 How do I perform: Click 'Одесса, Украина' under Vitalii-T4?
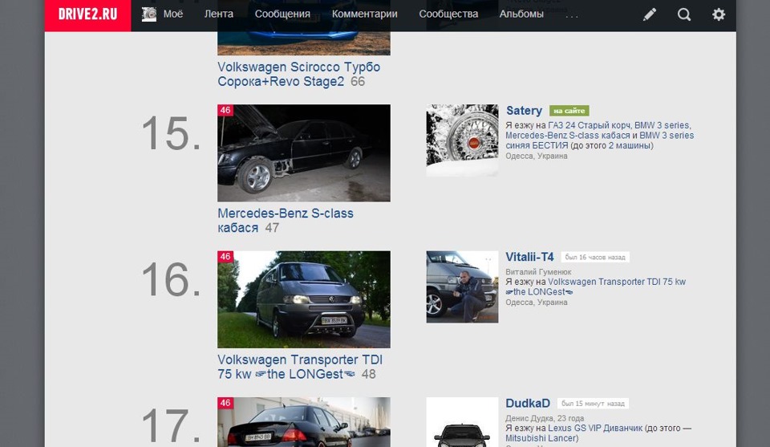[x=537, y=303]
